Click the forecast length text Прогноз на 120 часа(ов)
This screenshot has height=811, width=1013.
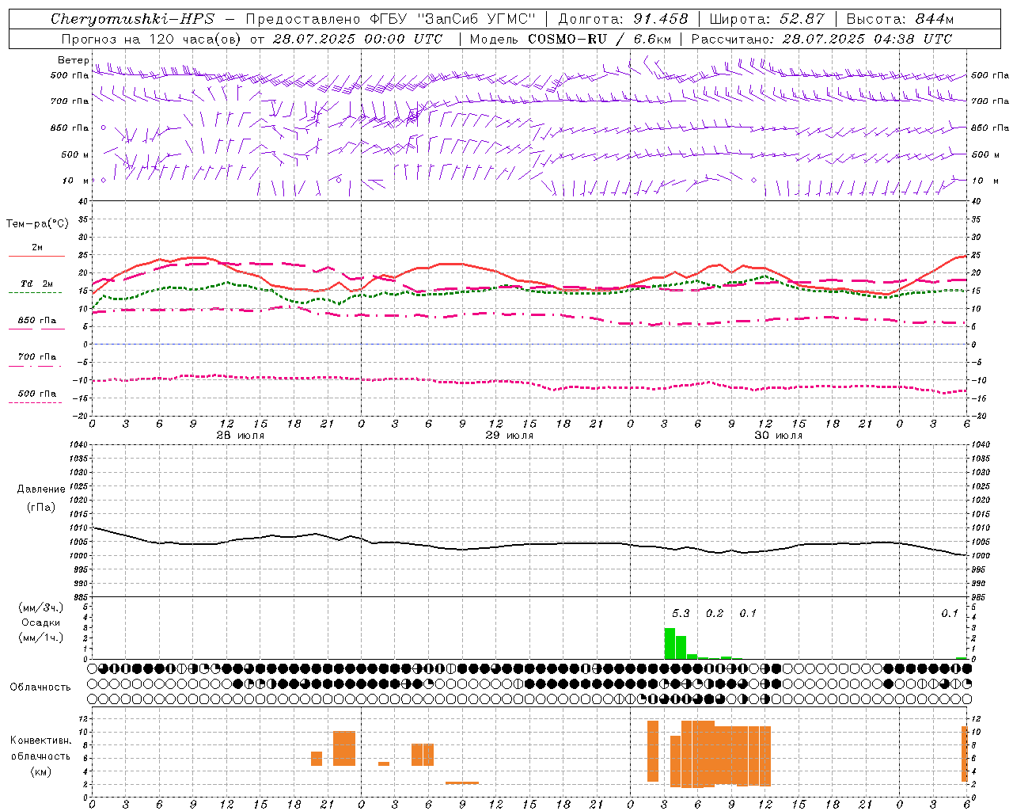click(151, 39)
